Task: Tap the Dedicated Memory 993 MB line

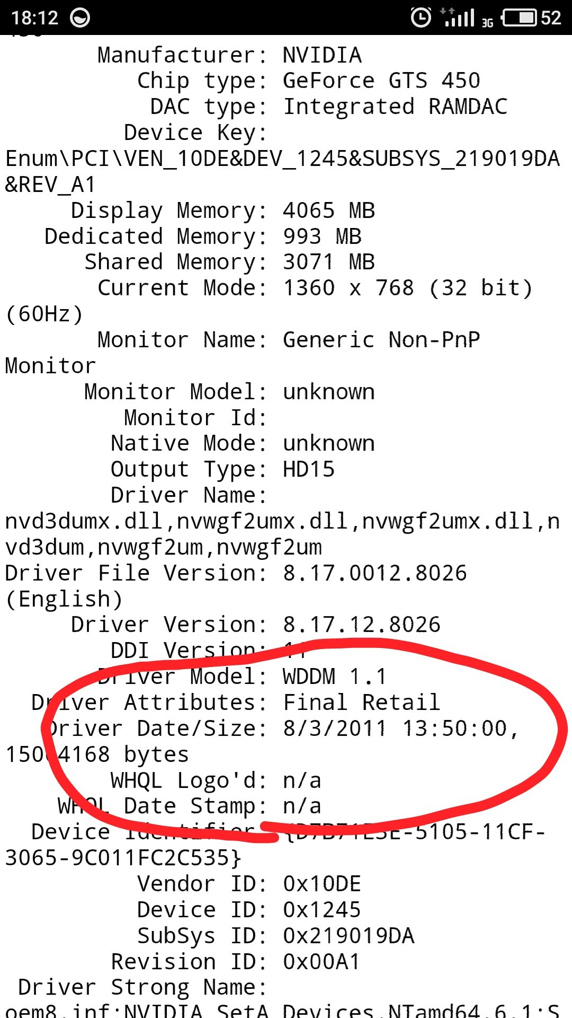Action: 203,236
